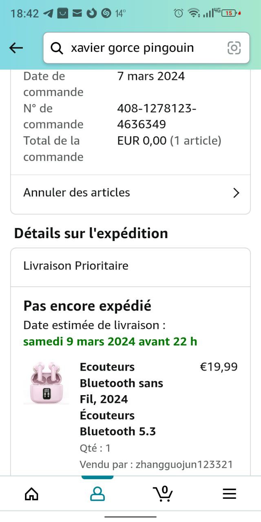Tap the Wi-Fi status icon
This screenshot has height=522, width=261.
click(x=193, y=13)
